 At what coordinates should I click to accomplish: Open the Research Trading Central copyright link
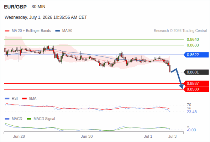click(180, 31)
